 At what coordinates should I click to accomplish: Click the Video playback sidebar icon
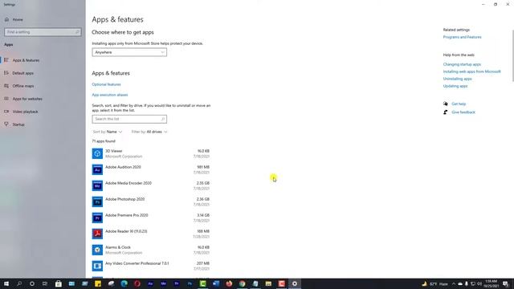[x=6, y=112]
